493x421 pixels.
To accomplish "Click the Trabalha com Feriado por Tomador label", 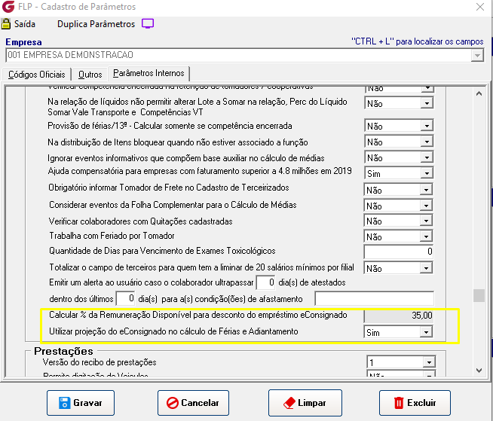I will click(x=112, y=236).
